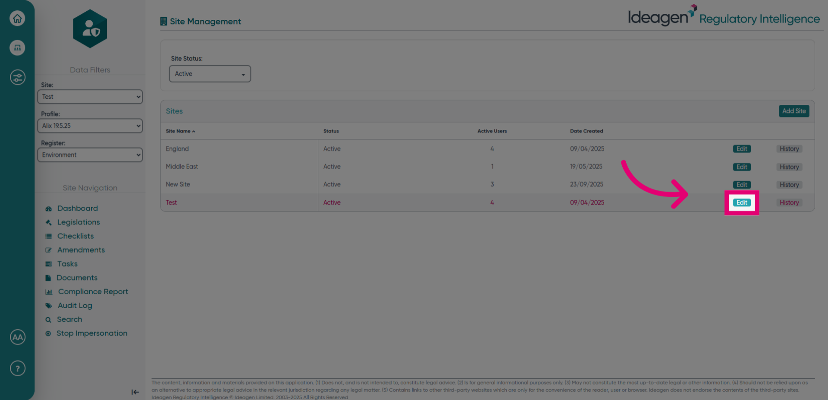Screen dimensions: 828x400
Task: Click the Date Created column header
Action: [586, 131]
